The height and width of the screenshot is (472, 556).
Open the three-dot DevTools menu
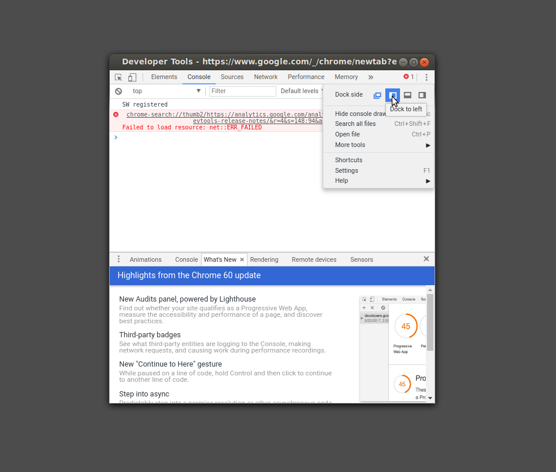426,77
